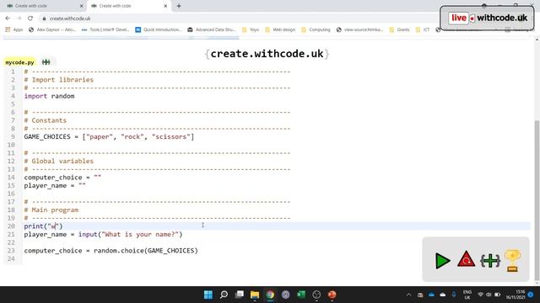The image size is (540, 303).
Task: Open Task View on the taskbar
Action: point(240,295)
